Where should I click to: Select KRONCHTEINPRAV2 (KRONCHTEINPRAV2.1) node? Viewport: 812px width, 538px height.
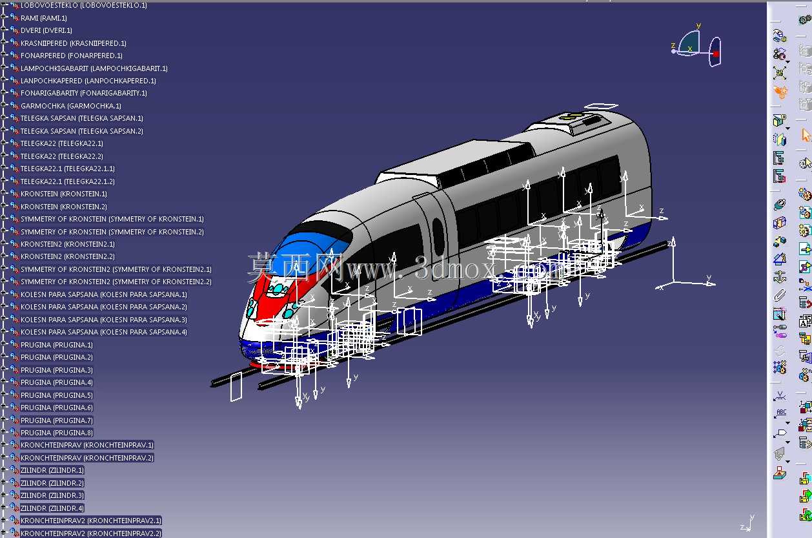coord(91,521)
